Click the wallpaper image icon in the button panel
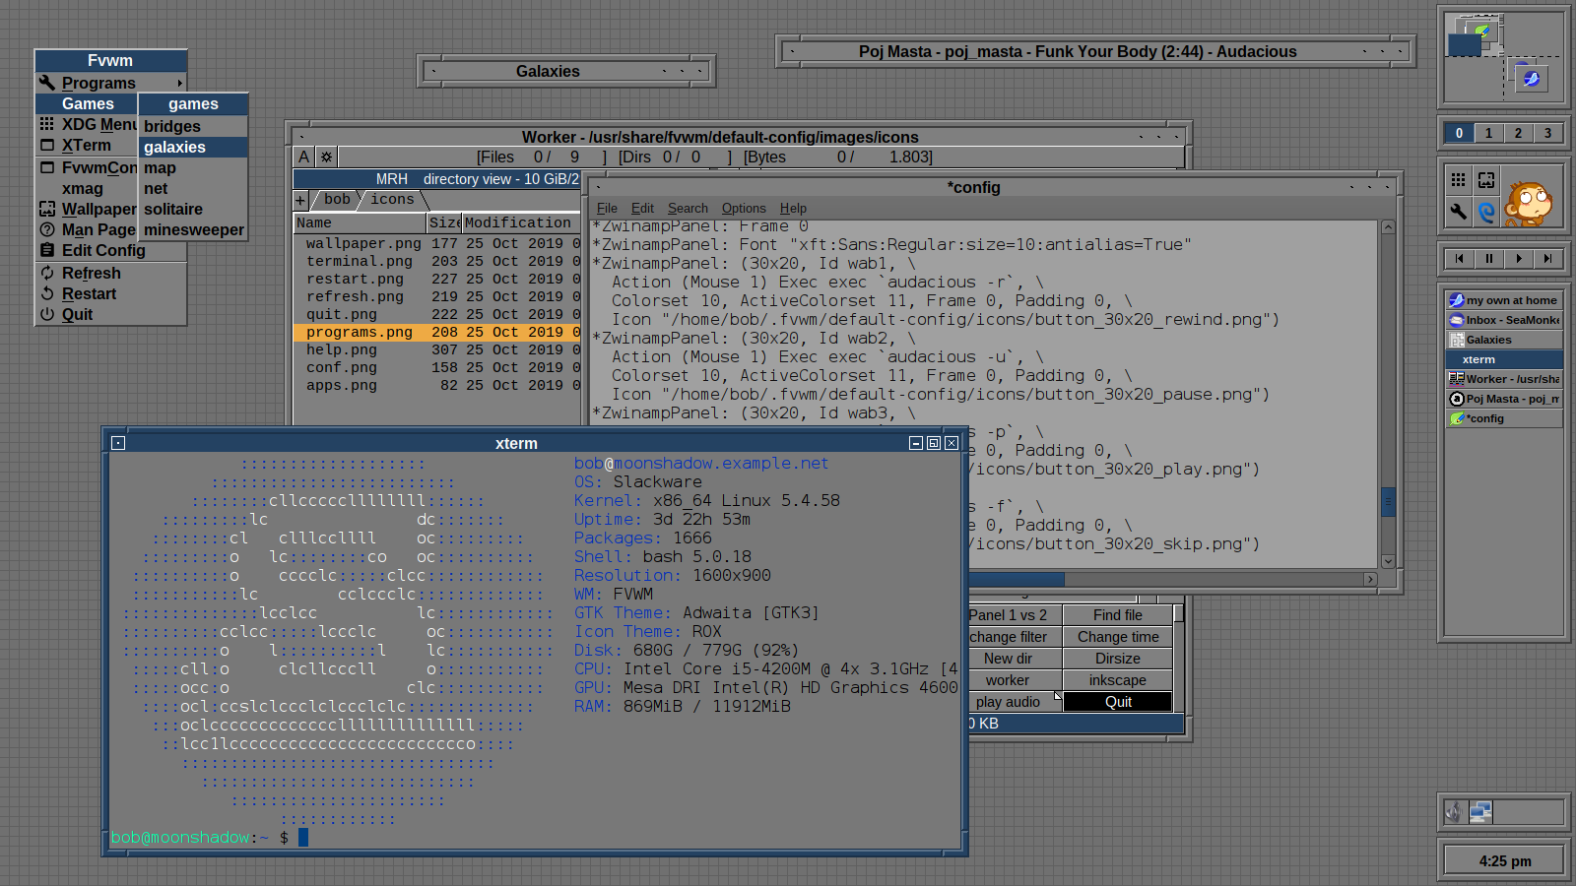 [1487, 179]
